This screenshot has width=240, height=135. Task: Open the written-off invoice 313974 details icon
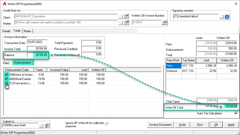pyautogui.click(x=164, y=23)
